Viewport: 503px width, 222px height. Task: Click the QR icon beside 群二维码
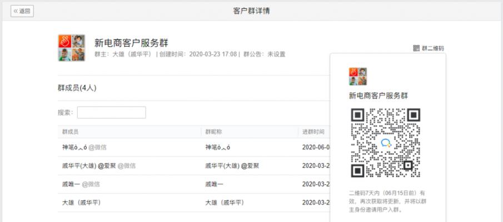pyautogui.click(x=416, y=48)
